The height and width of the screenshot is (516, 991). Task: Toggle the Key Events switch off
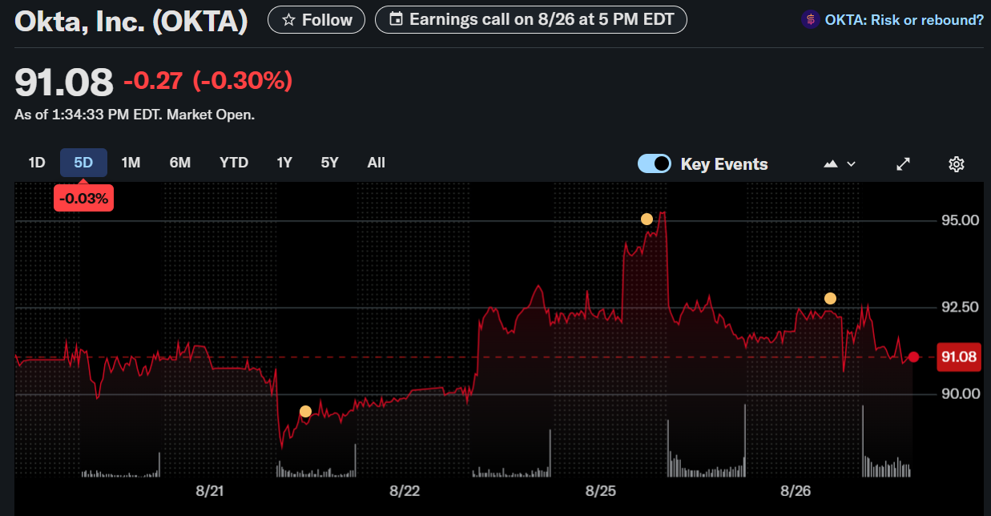tap(655, 163)
